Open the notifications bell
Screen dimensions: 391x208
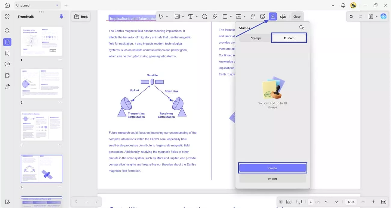coord(343,5)
